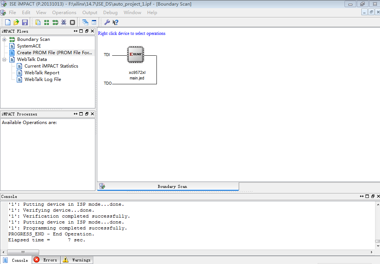The image size is (380, 264).
Task: Click the xc9572xl device in the chain view
Action: click(x=135, y=54)
